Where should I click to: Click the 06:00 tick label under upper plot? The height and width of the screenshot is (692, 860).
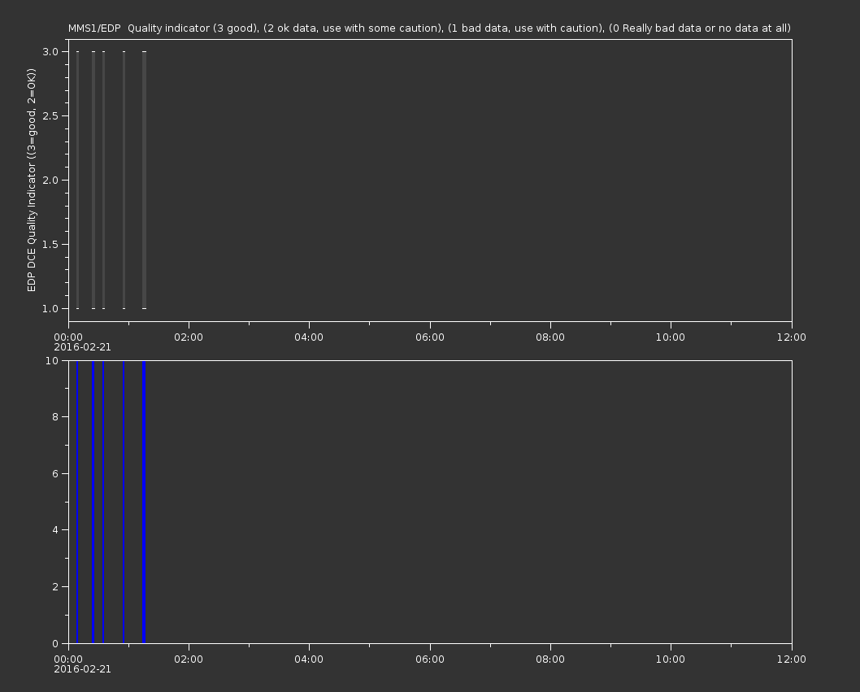pos(429,337)
